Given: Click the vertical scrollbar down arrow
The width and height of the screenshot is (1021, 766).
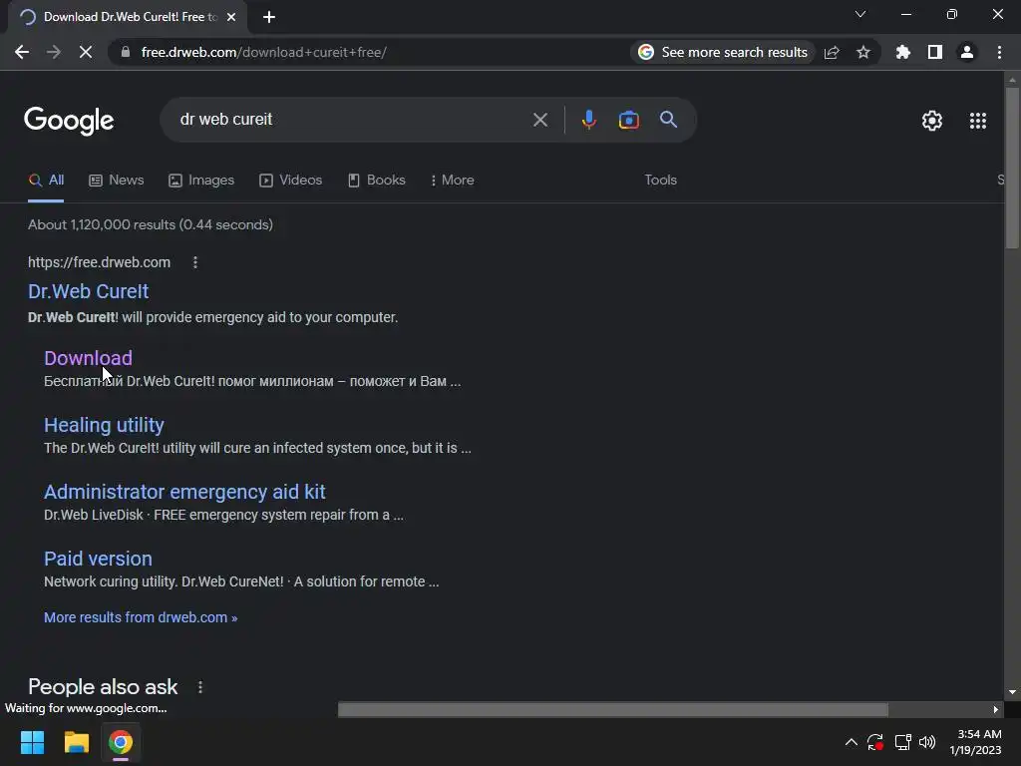Looking at the screenshot, I should pyautogui.click(x=1012, y=692).
